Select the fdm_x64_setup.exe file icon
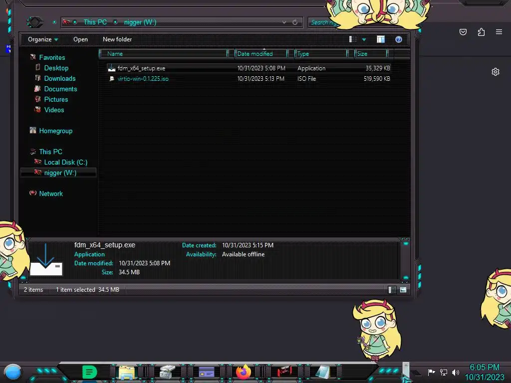 112,68
